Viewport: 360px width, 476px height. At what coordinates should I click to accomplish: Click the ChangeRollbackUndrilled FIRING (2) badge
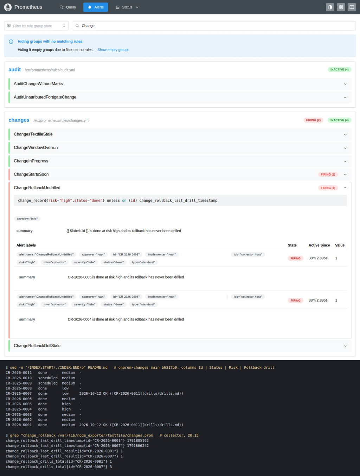click(x=328, y=188)
